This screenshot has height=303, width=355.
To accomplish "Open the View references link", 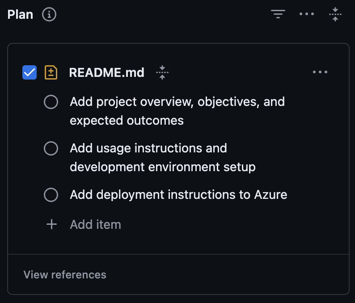I will click(x=65, y=275).
